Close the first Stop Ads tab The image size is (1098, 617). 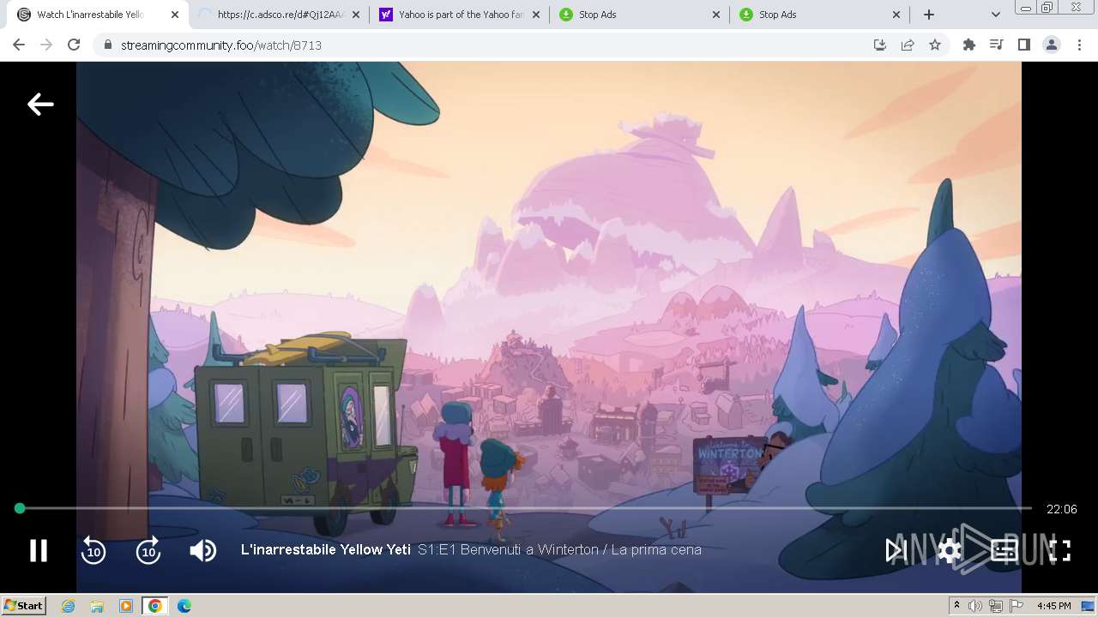(x=716, y=15)
